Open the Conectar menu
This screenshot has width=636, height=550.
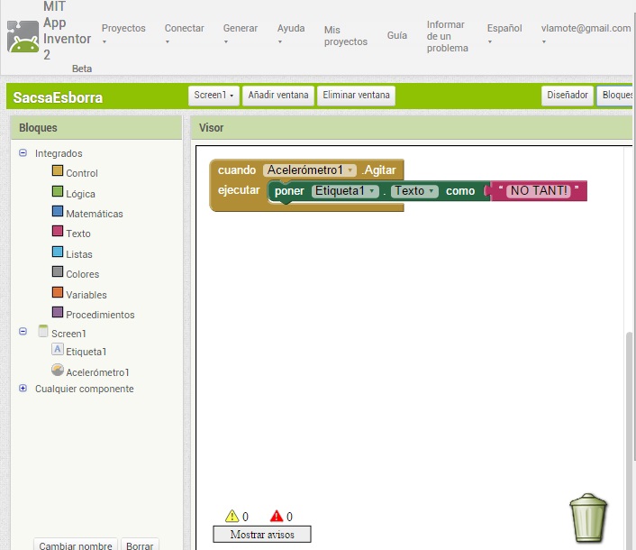184,33
